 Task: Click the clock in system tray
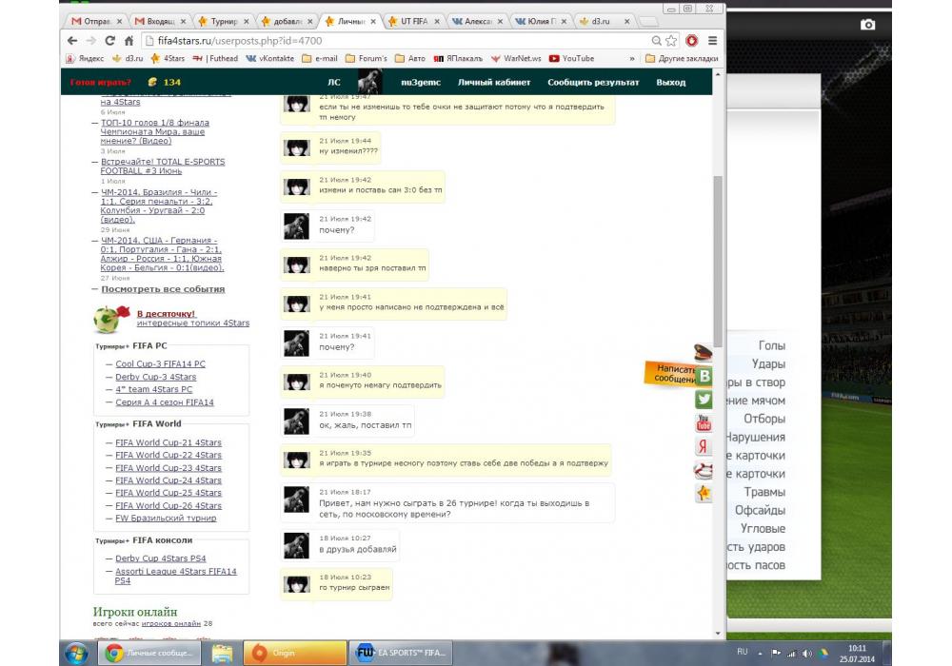[x=857, y=654]
